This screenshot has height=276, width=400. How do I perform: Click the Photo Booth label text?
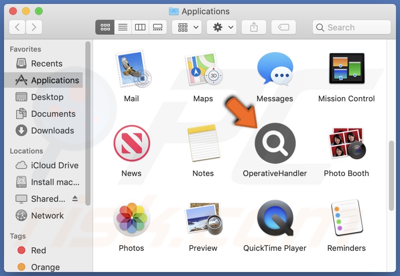[x=346, y=173]
